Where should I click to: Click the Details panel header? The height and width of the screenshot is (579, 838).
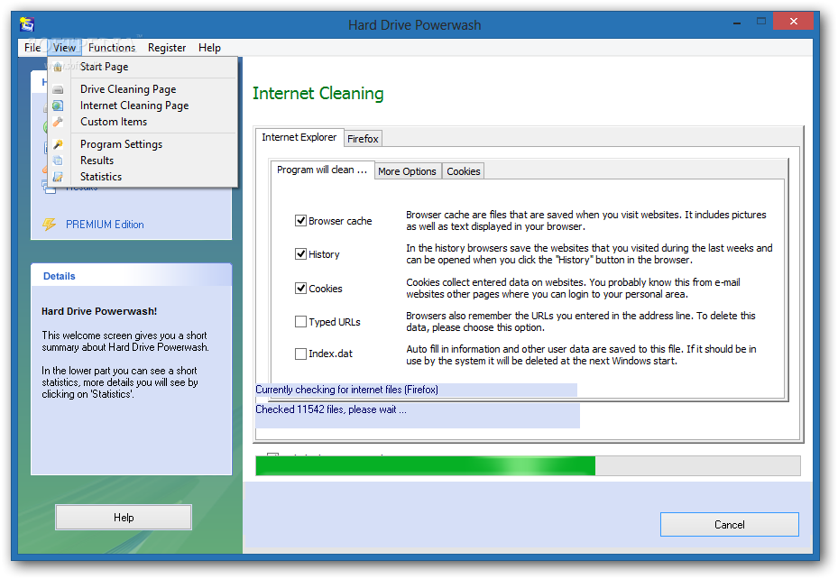132,276
